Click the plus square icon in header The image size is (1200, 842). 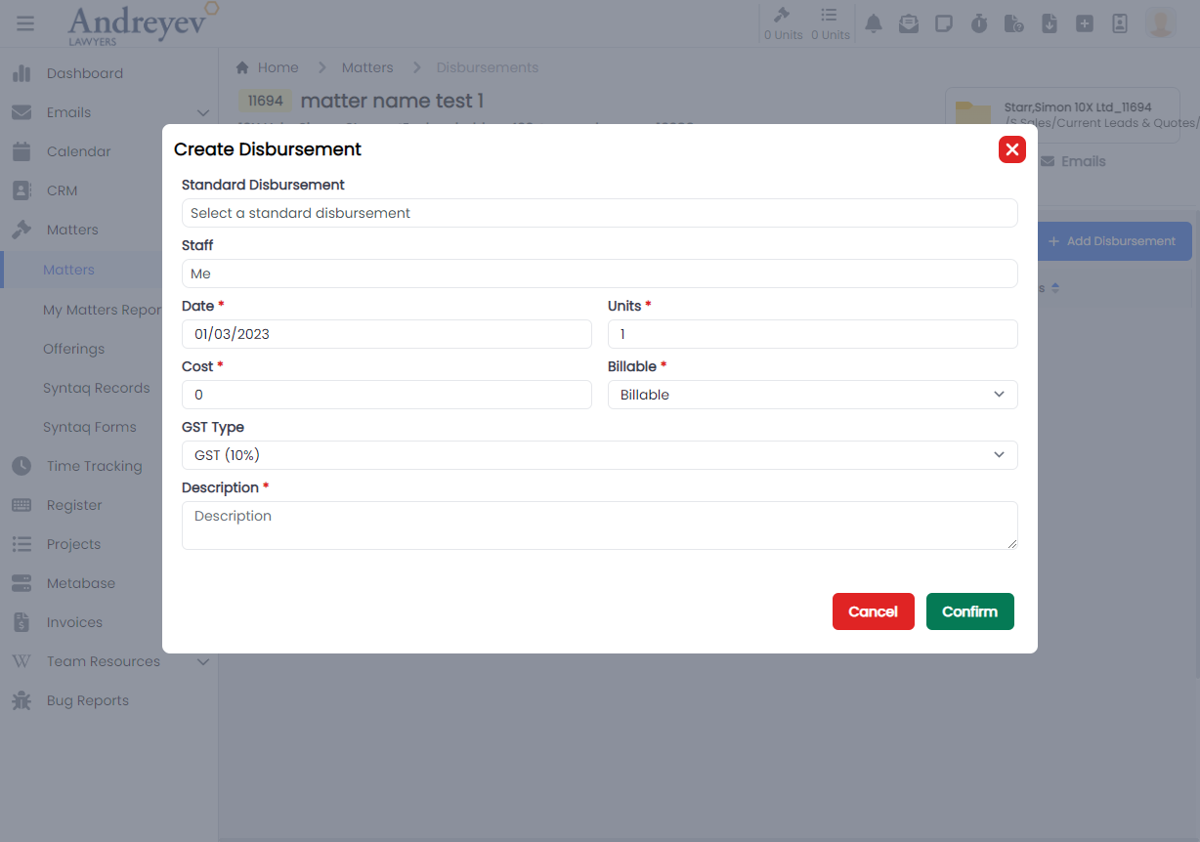coord(1085,23)
